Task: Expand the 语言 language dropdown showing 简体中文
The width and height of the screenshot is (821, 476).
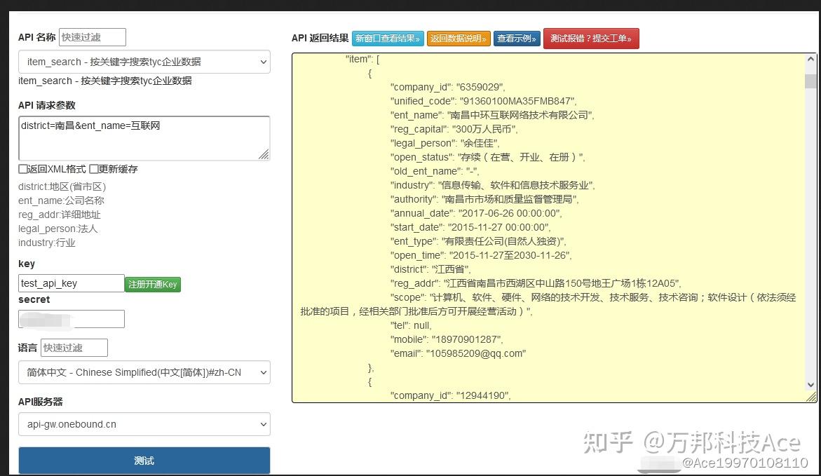Action: pos(144,372)
